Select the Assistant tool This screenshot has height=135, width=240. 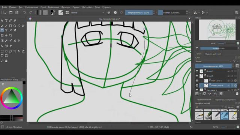[2, 46]
